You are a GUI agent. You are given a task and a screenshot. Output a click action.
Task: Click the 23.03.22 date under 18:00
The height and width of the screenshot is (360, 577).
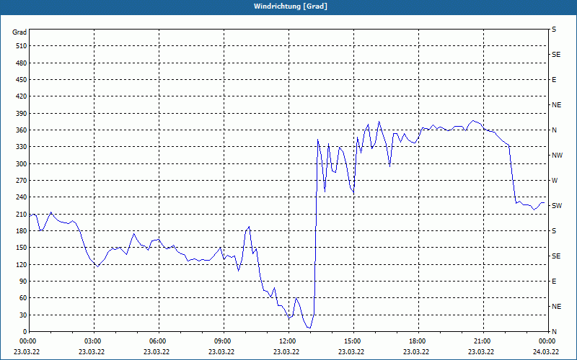(x=416, y=352)
